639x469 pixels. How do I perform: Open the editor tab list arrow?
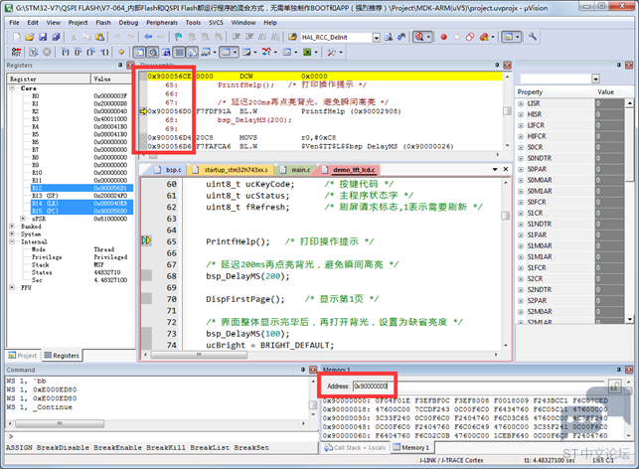pyautogui.click(x=495, y=169)
